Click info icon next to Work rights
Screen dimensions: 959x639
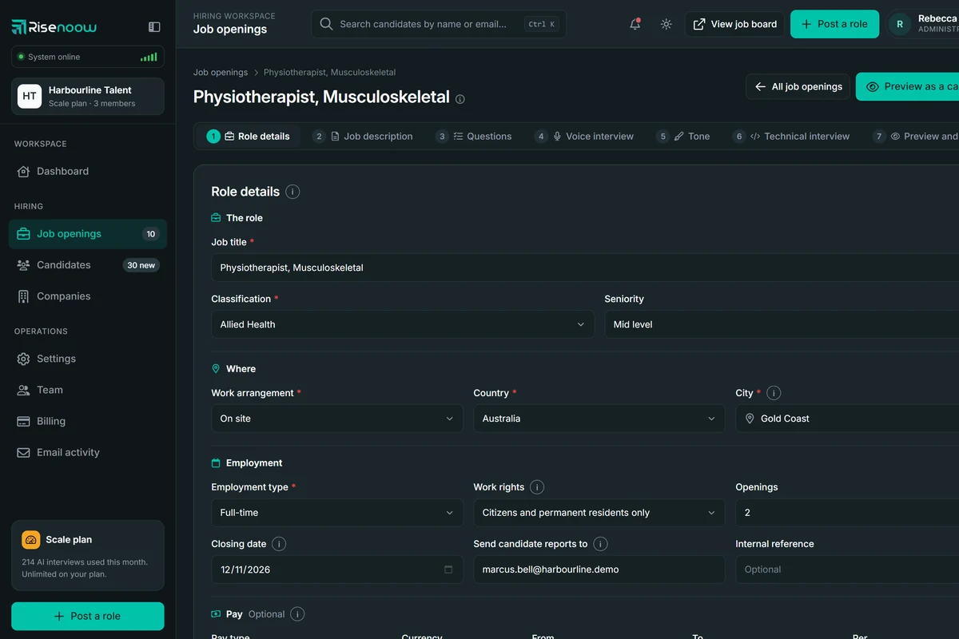click(537, 487)
